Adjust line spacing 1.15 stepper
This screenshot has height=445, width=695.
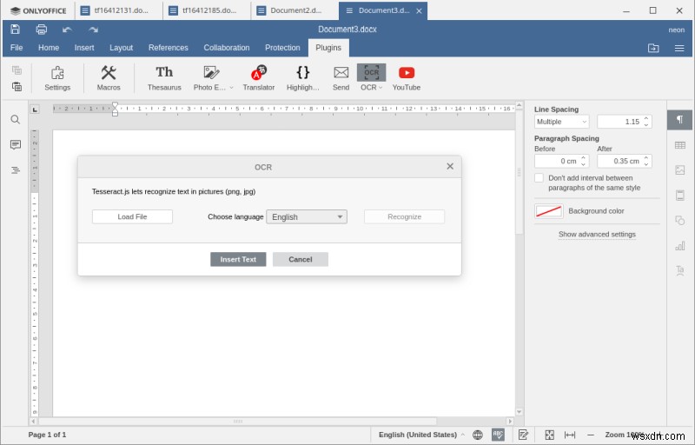(x=646, y=122)
